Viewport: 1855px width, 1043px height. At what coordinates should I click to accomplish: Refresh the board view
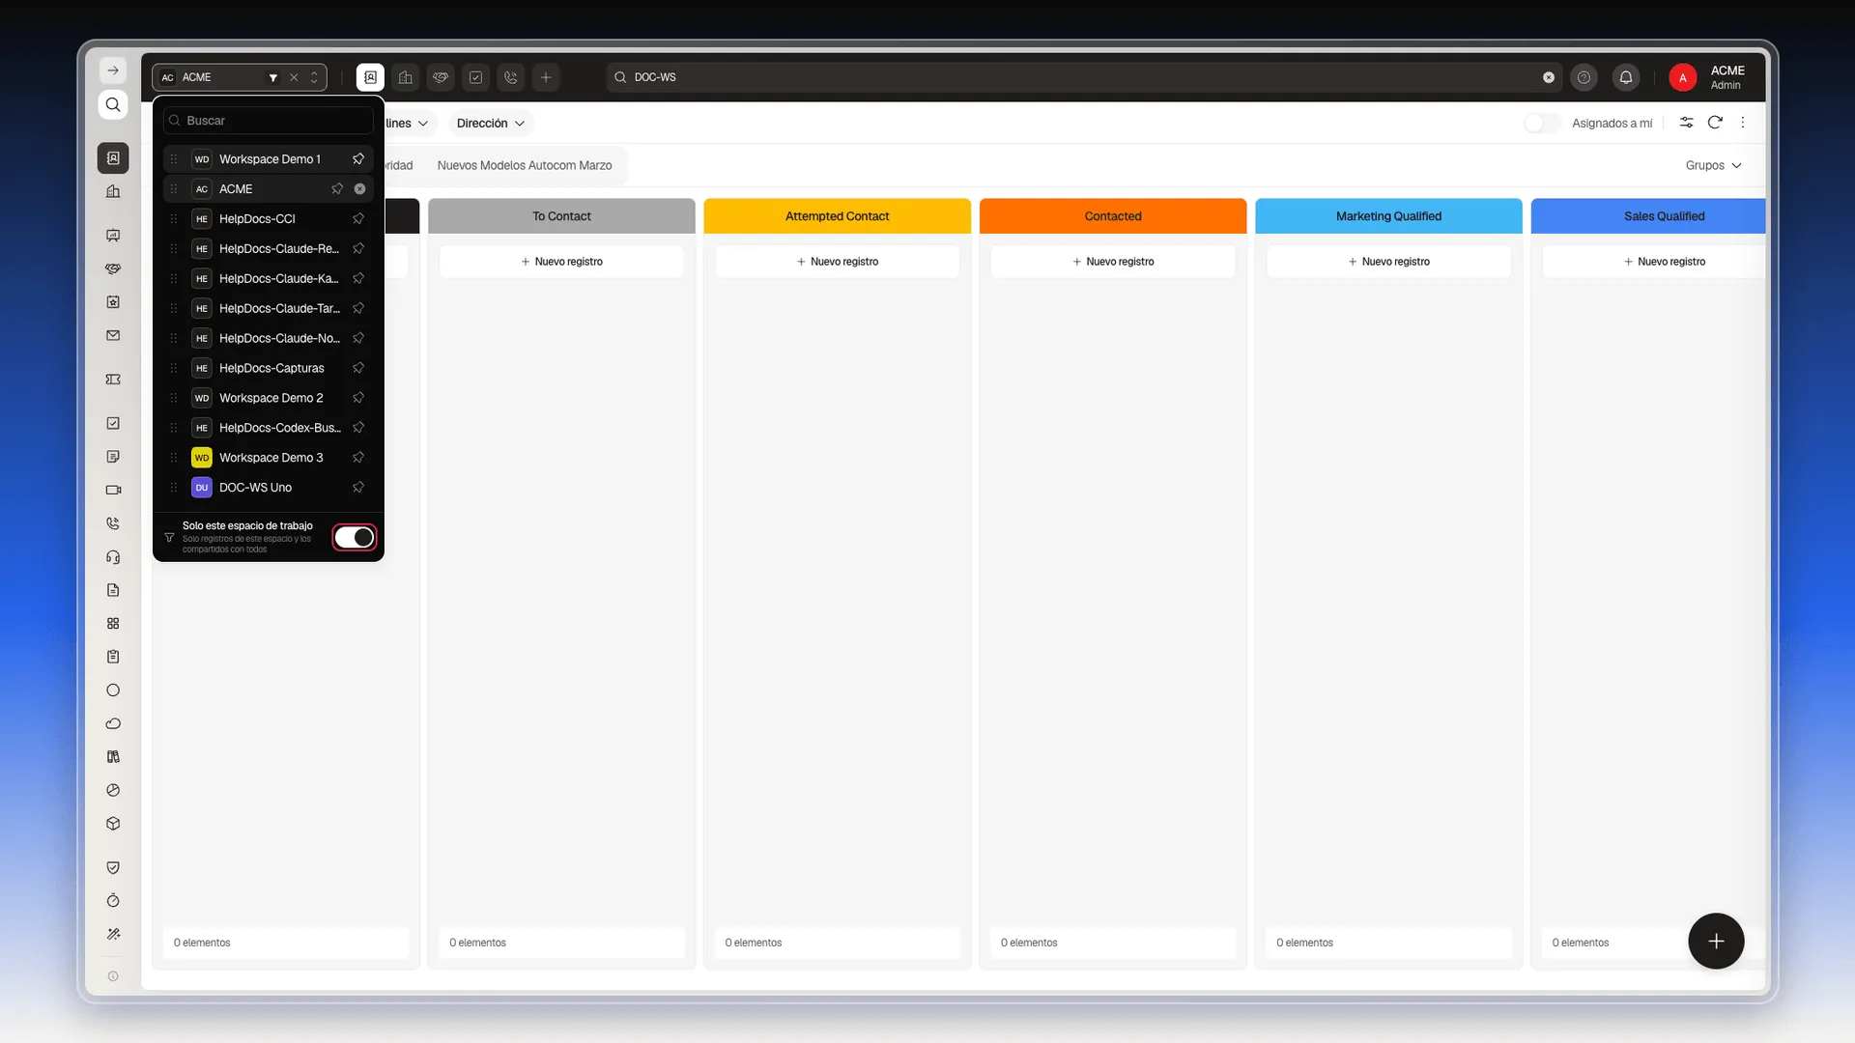(x=1715, y=123)
